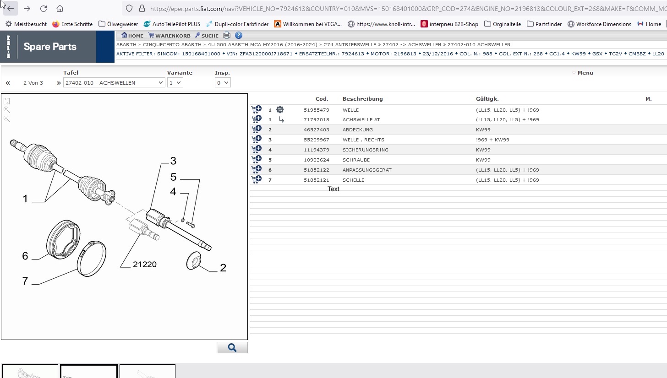The width and height of the screenshot is (667, 378).
Task: Click gear icon next to WELLE row
Action: [x=280, y=110]
